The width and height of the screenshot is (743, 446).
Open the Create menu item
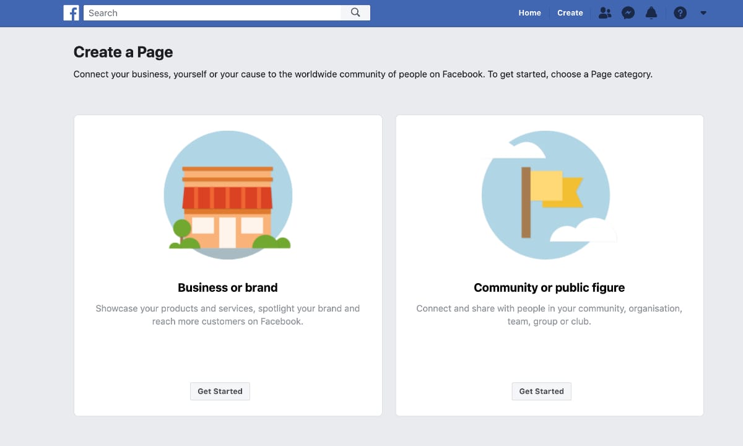point(570,12)
